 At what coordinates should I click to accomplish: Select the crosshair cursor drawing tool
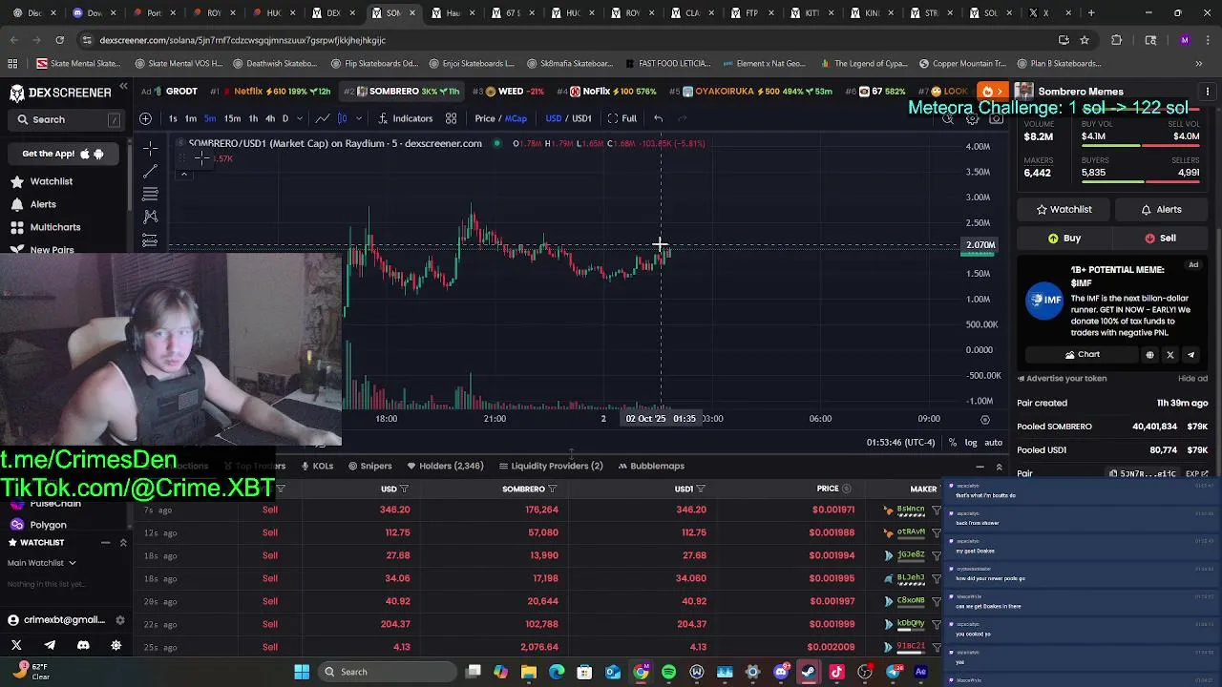[150, 148]
